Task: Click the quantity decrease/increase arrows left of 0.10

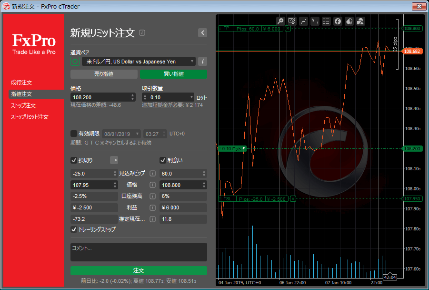Action: (x=145, y=97)
